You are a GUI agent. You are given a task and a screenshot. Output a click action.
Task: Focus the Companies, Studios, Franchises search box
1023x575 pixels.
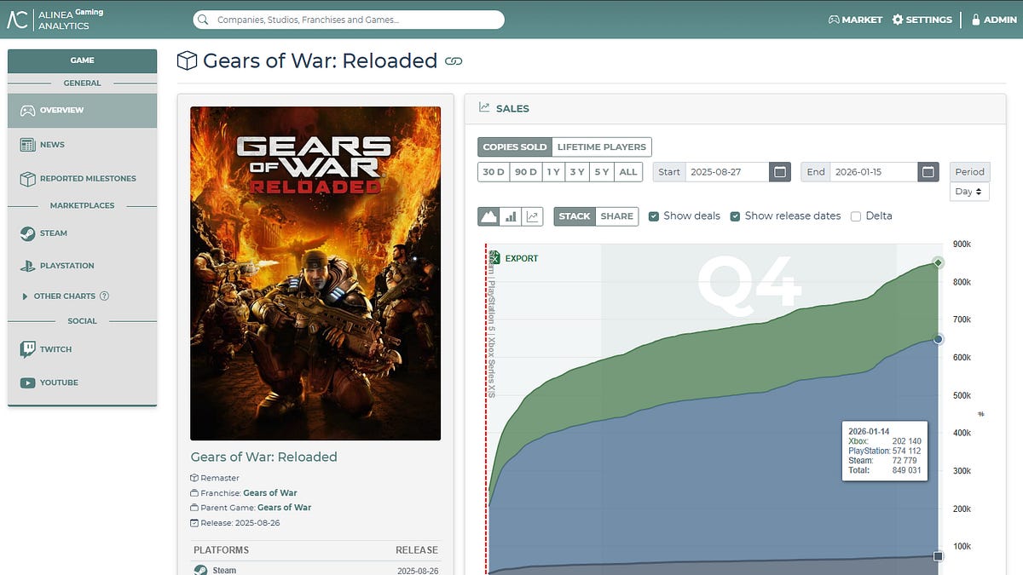349,20
